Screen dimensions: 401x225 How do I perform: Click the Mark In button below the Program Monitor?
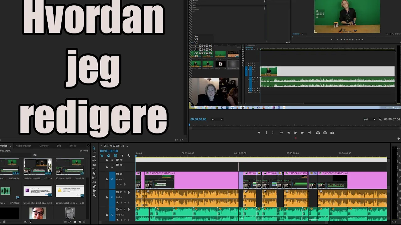click(x=266, y=132)
